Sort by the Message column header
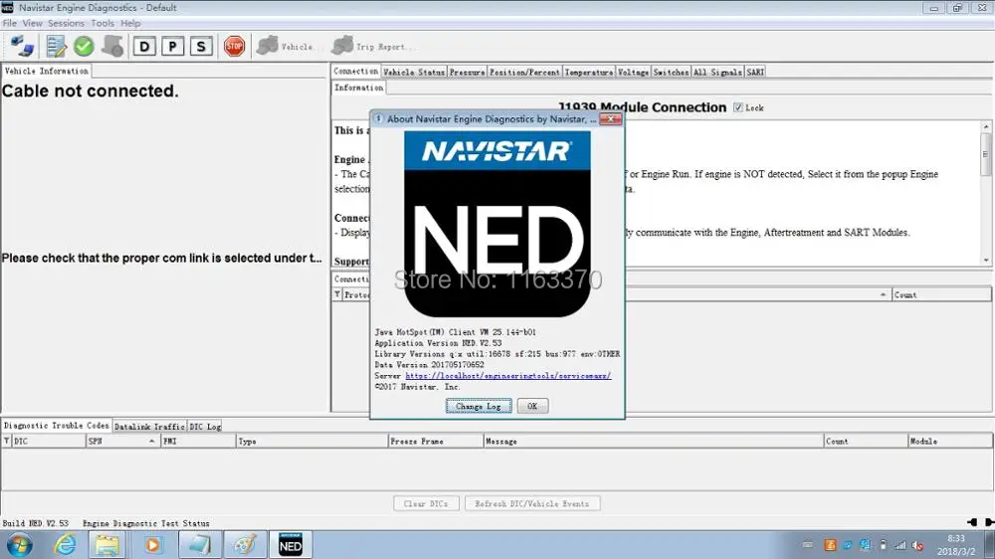This screenshot has height=559, width=995. tap(653, 441)
